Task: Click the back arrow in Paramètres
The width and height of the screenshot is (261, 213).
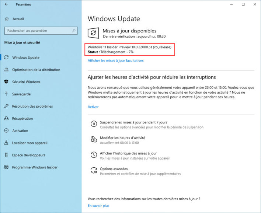Action: pyautogui.click(x=6, y=4)
